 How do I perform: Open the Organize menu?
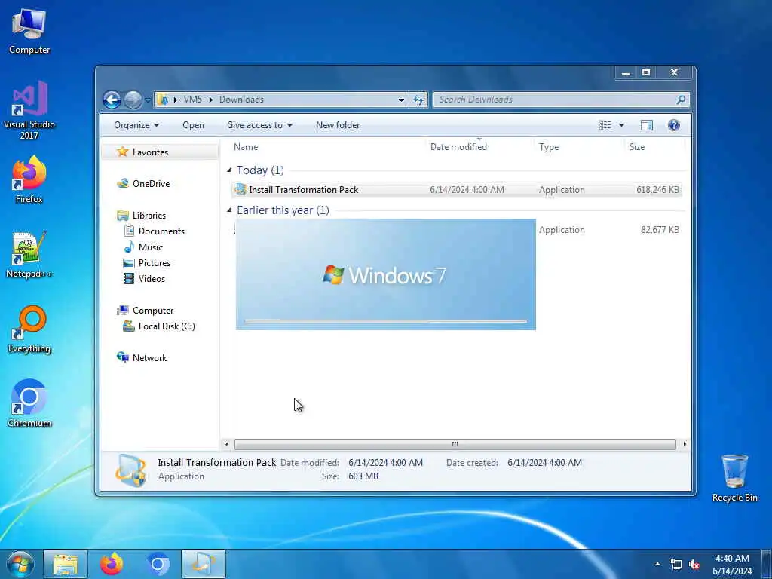[x=136, y=125]
